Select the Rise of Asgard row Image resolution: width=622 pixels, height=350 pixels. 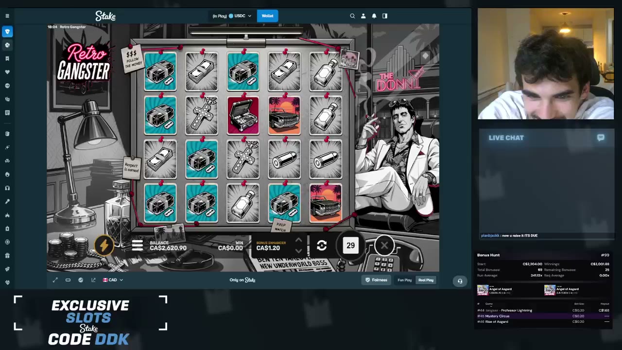pyautogui.click(x=543, y=322)
